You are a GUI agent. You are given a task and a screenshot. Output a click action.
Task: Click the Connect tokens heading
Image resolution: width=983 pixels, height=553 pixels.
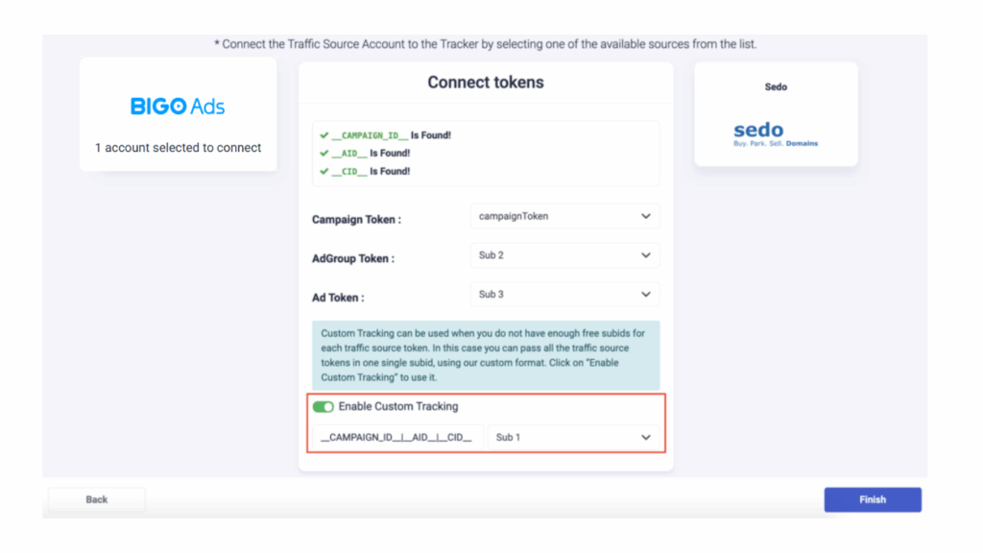[x=486, y=83]
